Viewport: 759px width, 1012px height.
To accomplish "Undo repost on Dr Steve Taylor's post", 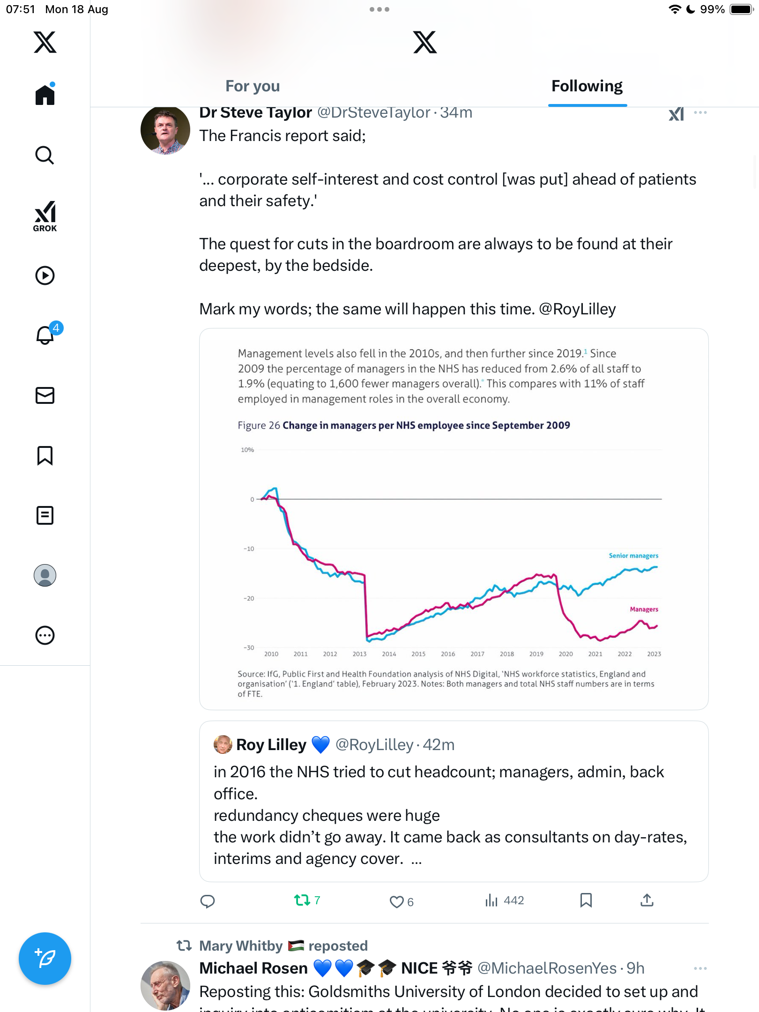I will (302, 900).
